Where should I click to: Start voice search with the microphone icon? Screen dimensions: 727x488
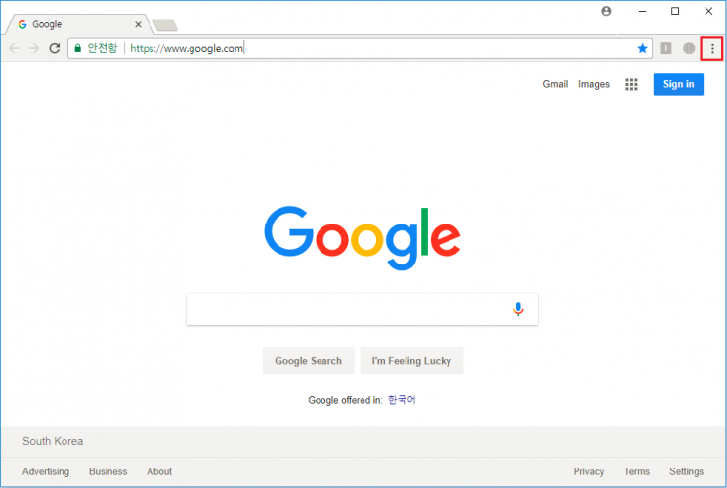point(518,308)
